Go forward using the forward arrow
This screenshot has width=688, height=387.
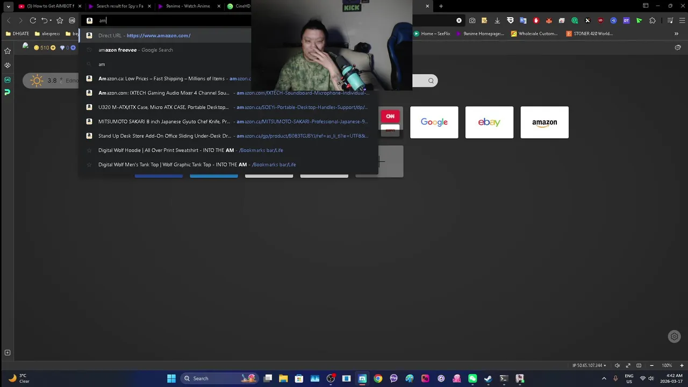click(20, 20)
